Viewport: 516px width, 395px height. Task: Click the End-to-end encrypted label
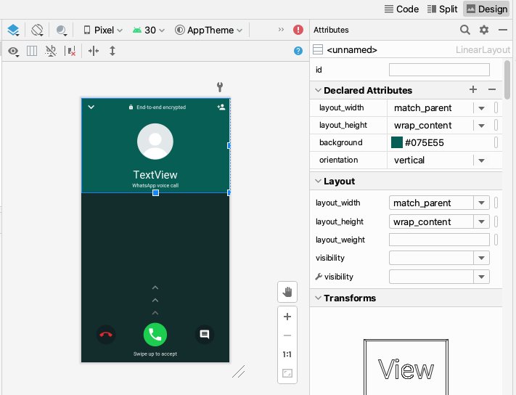(161, 107)
